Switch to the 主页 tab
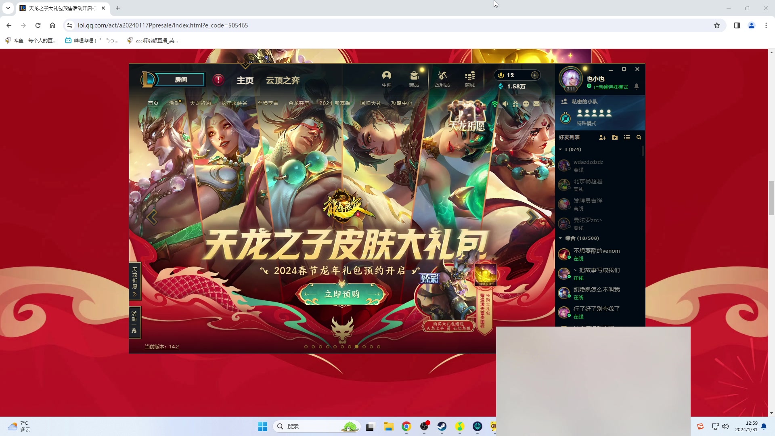This screenshot has height=436, width=775. point(245,80)
